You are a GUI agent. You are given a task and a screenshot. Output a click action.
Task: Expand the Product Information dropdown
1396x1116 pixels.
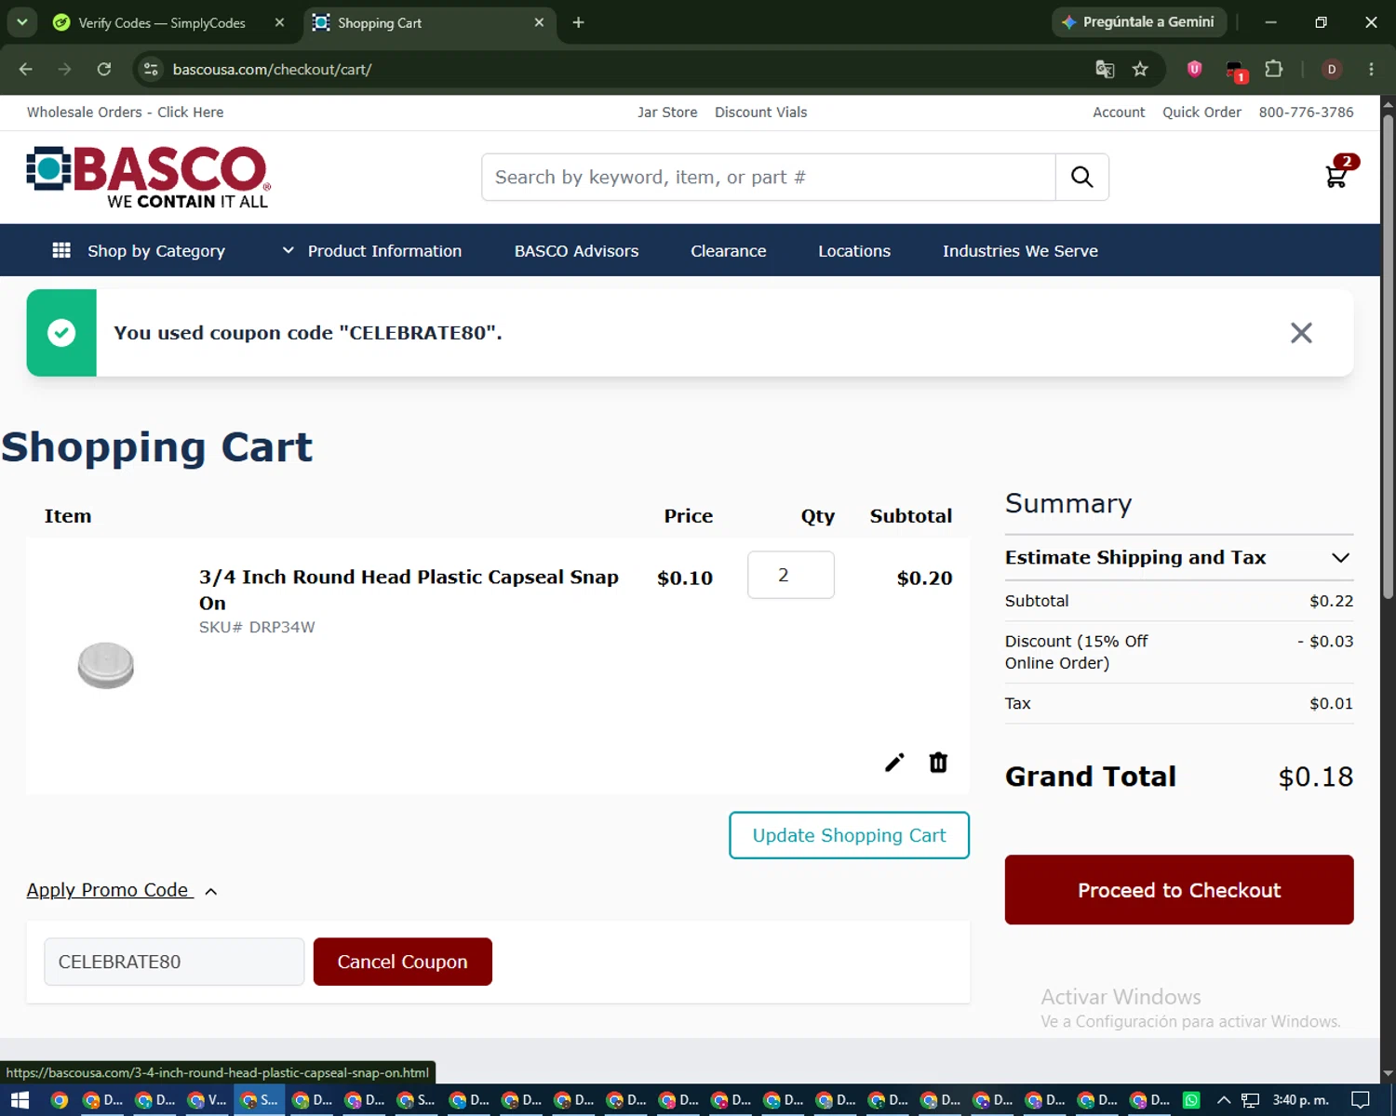pyautogui.click(x=372, y=251)
